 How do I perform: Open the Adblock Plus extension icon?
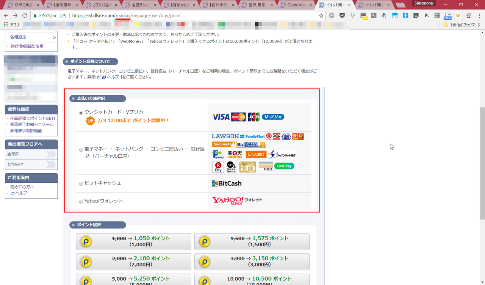(332, 16)
